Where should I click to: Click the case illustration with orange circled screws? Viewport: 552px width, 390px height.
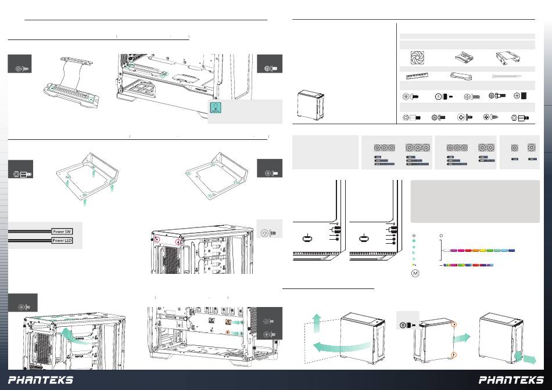coord(436,340)
